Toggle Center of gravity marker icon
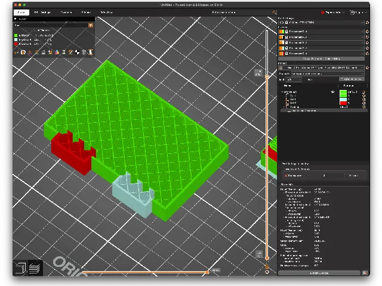382x286 pixels. point(77,52)
